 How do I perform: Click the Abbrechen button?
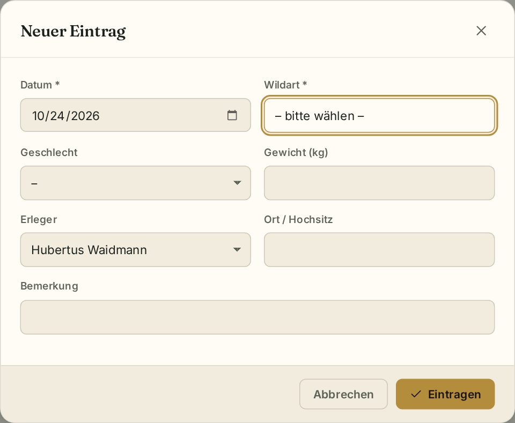tap(343, 394)
